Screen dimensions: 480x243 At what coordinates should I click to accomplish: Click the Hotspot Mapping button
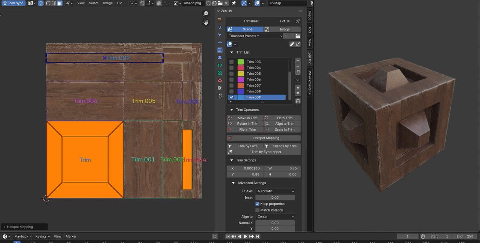pyautogui.click(x=264, y=138)
